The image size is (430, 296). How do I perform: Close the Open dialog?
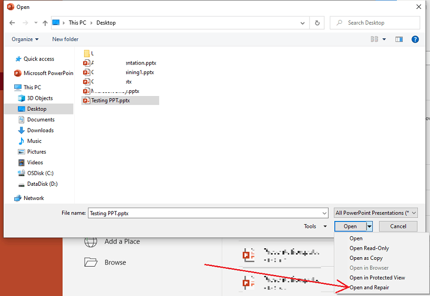pyautogui.click(x=419, y=7)
